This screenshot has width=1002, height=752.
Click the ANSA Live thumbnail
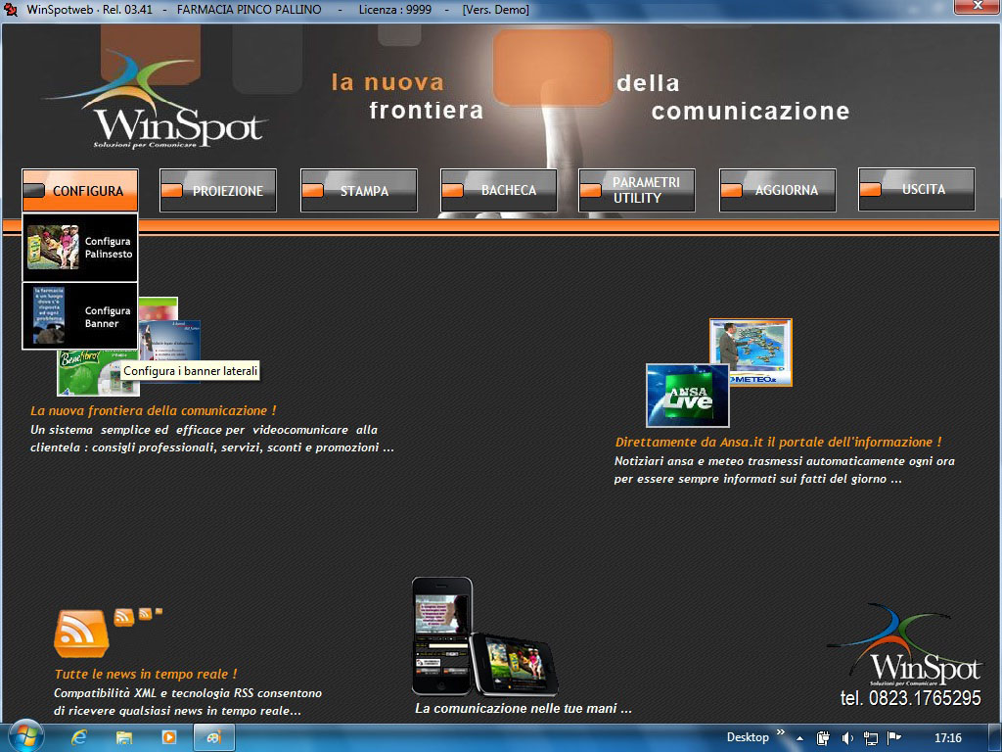[687, 397]
